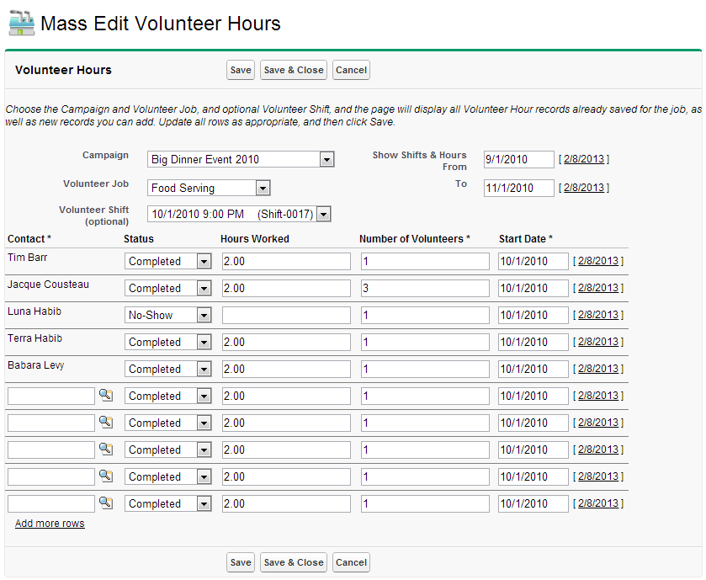
Task: Open No-Show status dropdown for Luna Habib
Action: coord(168,315)
